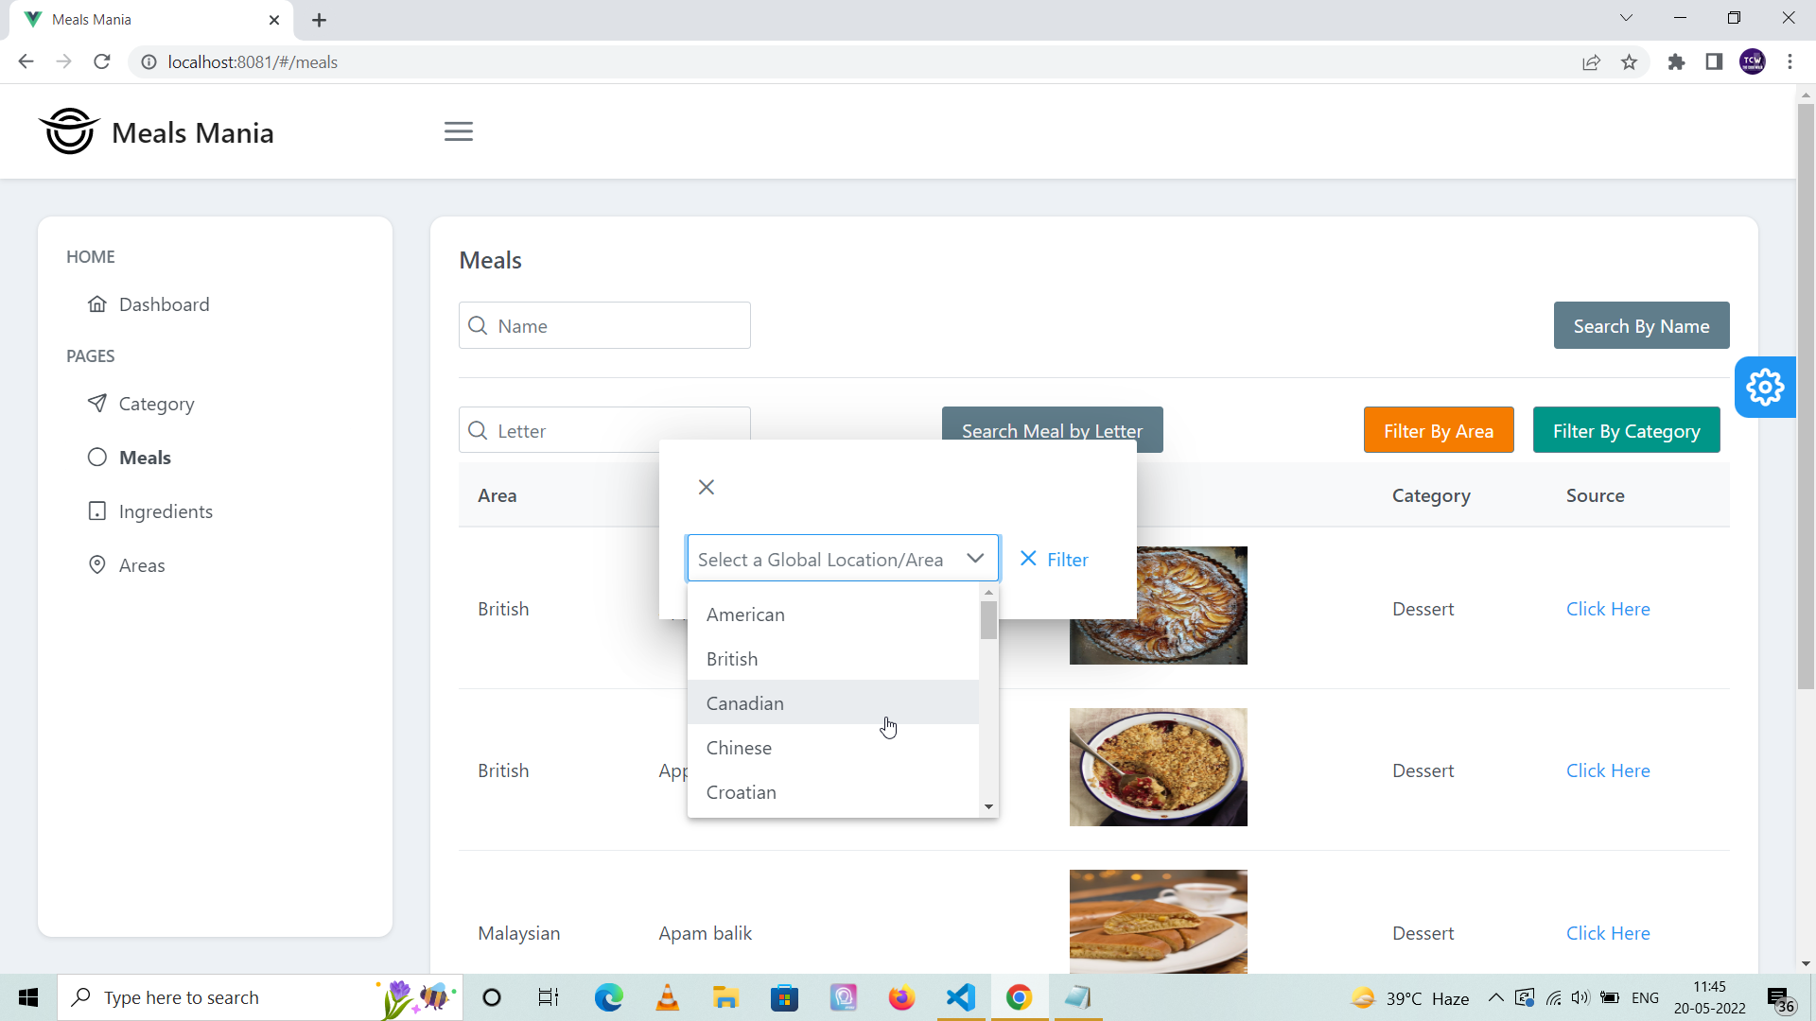This screenshot has width=1816, height=1021.
Task: Open the Chrome profile avatar
Action: click(x=1753, y=61)
